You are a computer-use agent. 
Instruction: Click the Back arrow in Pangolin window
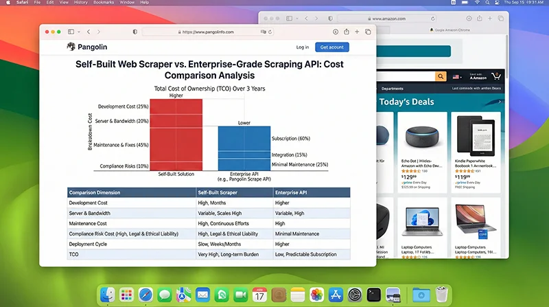coord(88,32)
